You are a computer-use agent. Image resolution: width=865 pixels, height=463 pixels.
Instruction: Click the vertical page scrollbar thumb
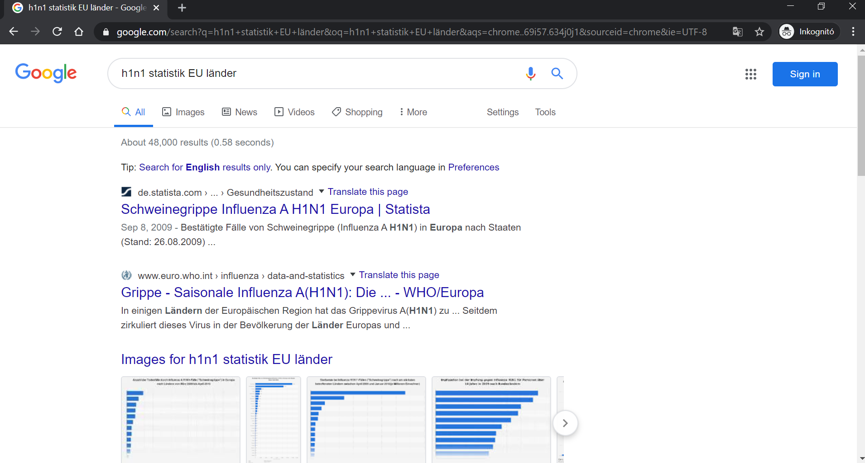click(861, 115)
